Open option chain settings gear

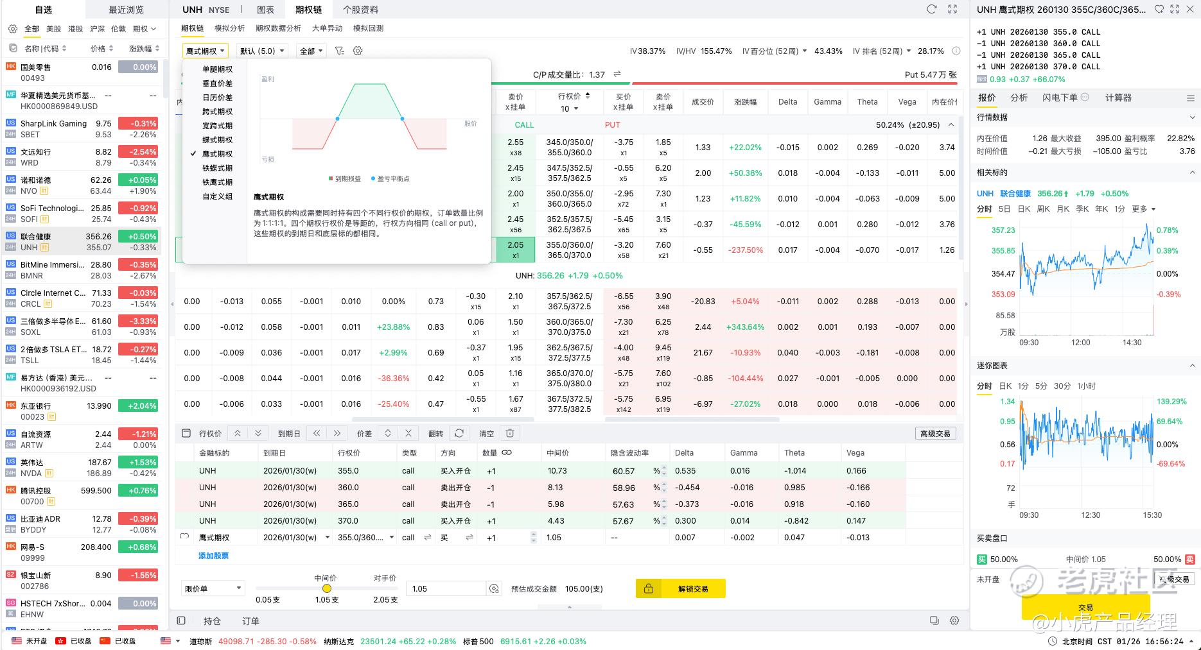pos(358,51)
